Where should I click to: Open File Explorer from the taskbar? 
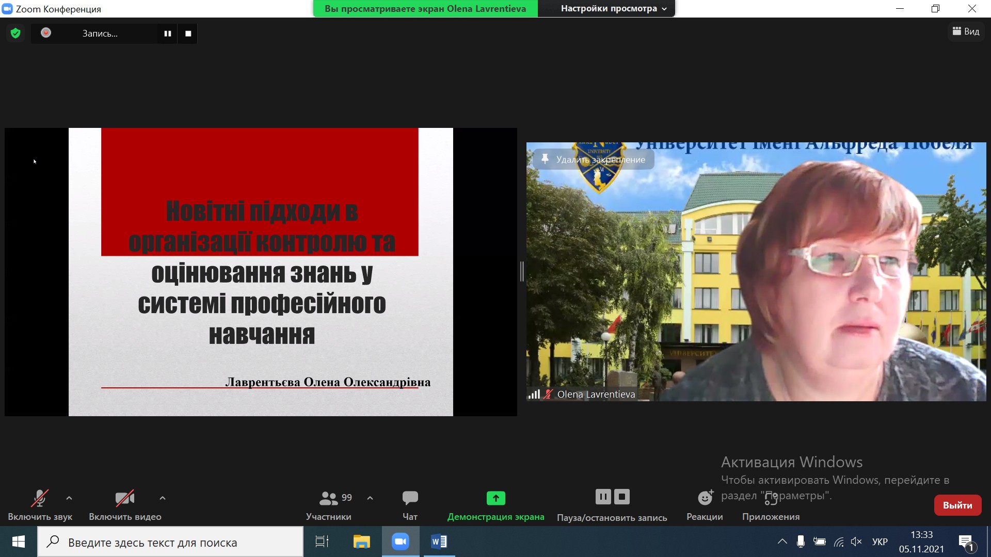[361, 542]
